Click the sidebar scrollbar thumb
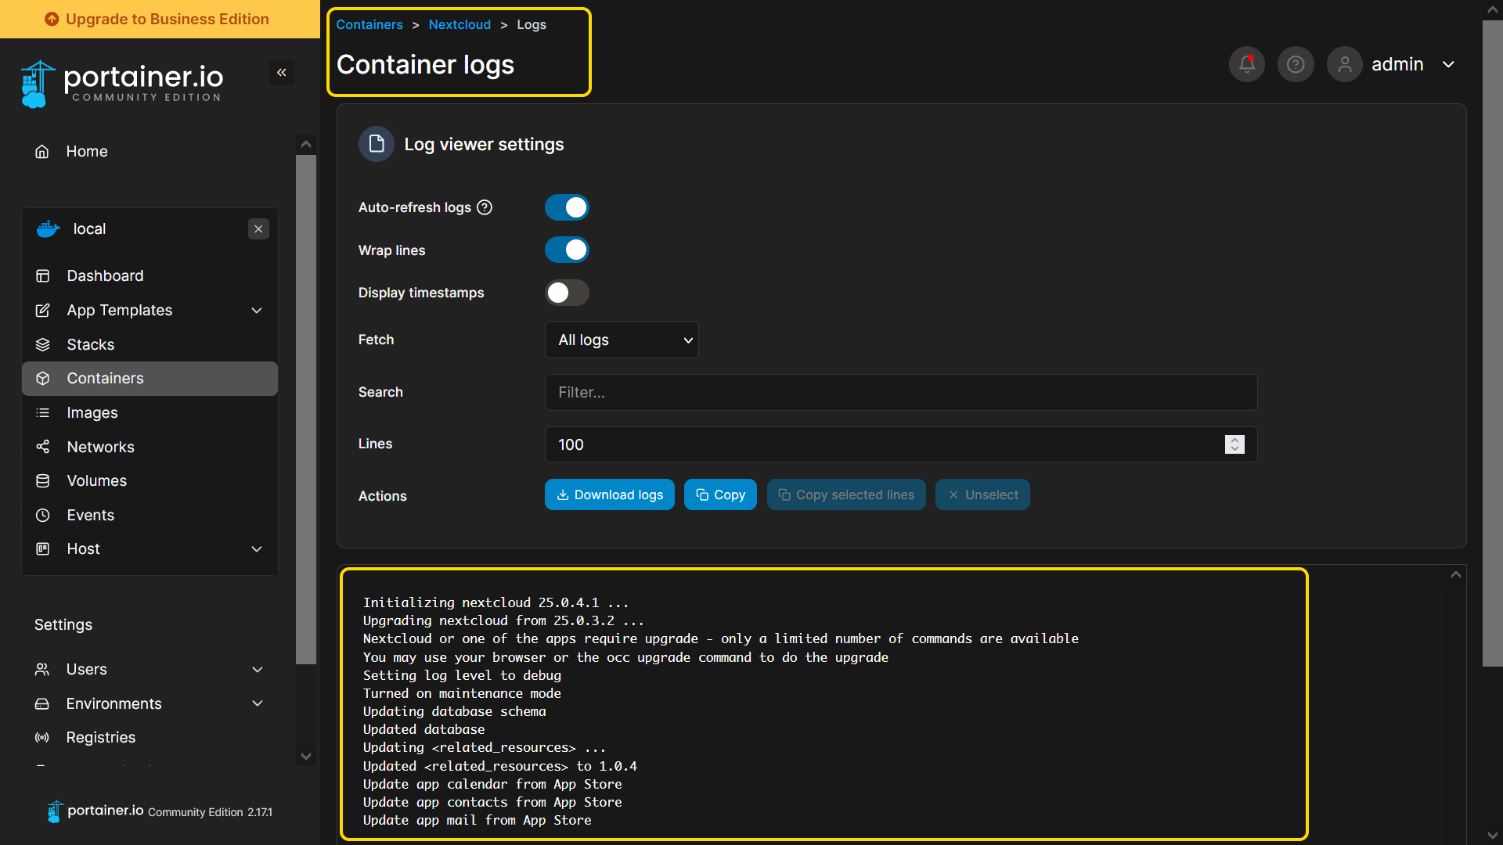 [306, 409]
